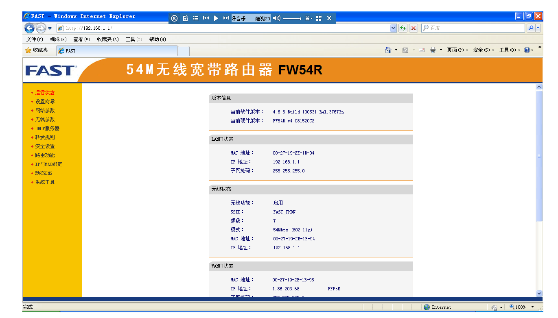The image size is (558, 318).
Task: Click the printer icon
Action: 433,50
